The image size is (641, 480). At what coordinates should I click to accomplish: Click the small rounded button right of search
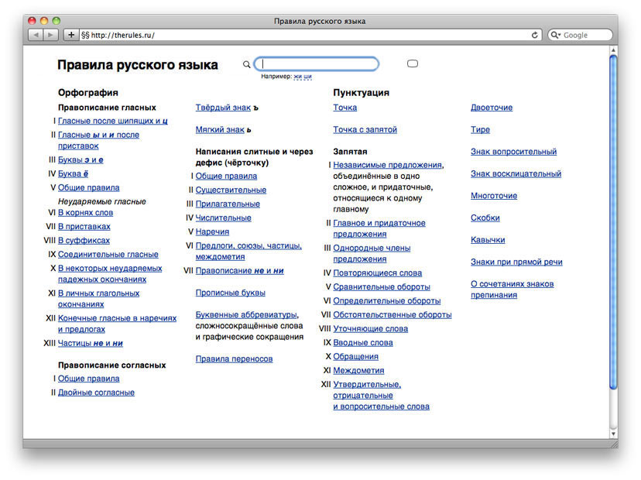413,63
